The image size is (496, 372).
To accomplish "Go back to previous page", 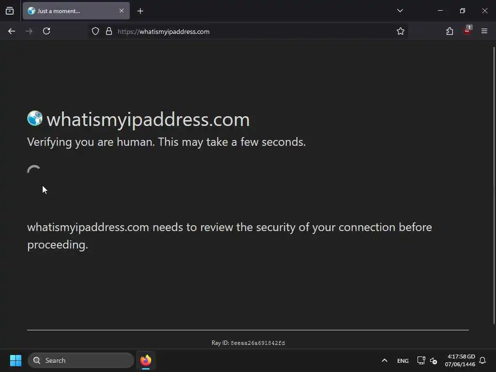I will pos(12,31).
